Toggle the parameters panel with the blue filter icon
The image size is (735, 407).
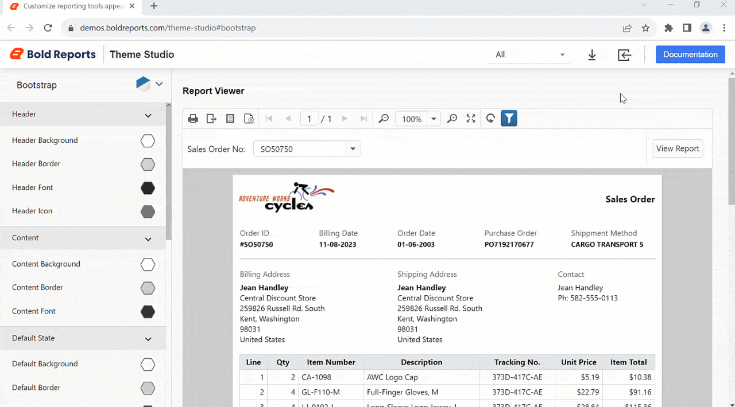tap(509, 118)
